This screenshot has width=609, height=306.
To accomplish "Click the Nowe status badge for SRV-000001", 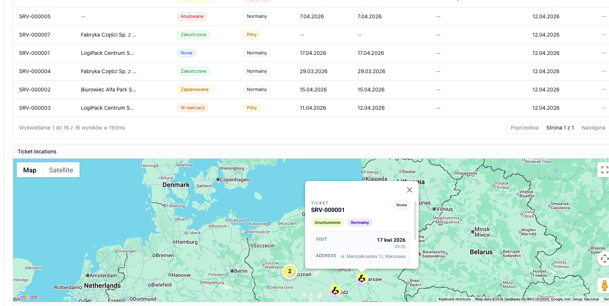I will (x=186, y=53).
